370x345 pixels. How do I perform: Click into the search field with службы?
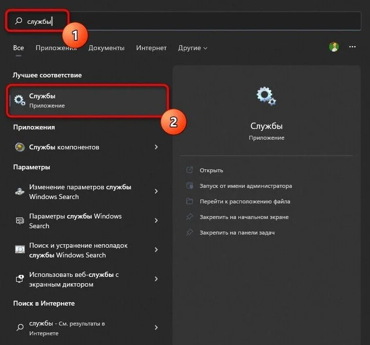pyautogui.click(x=183, y=21)
